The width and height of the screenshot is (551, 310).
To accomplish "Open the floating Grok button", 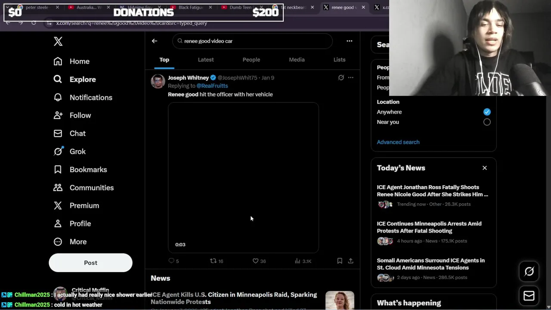I will [529, 271].
